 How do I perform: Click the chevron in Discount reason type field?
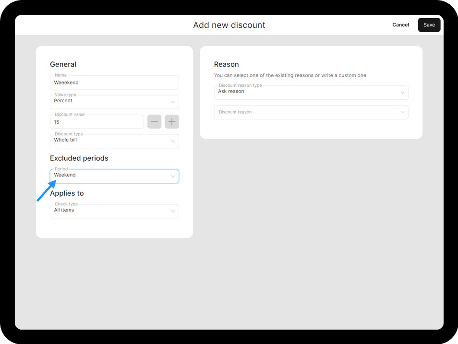[x=402, y=93]
